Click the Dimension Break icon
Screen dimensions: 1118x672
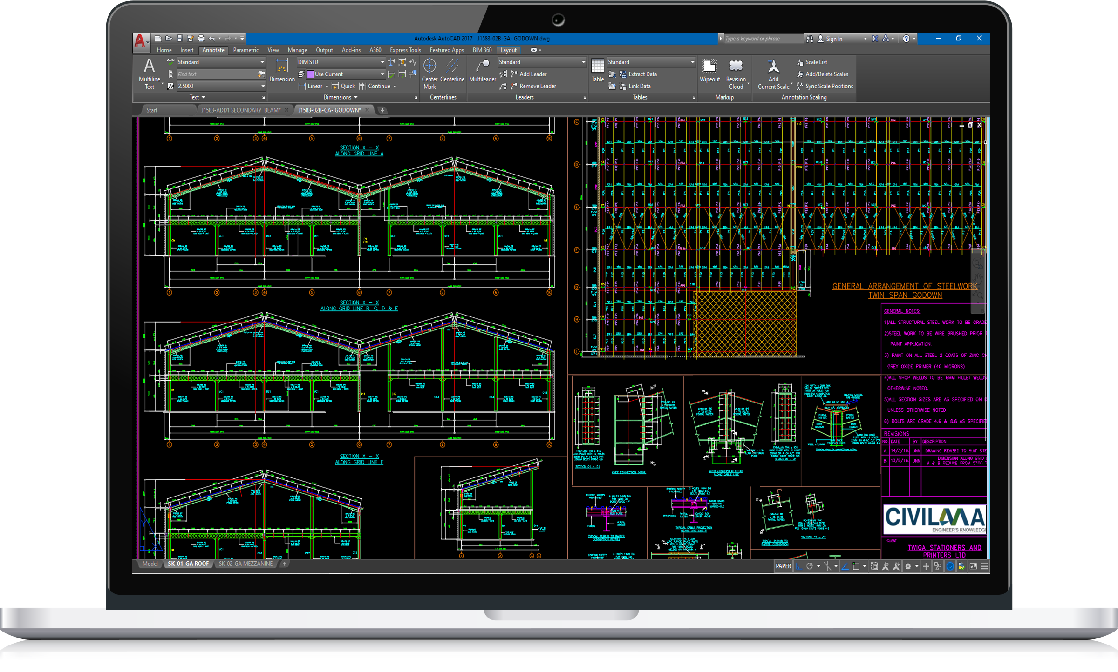[391, 62]
